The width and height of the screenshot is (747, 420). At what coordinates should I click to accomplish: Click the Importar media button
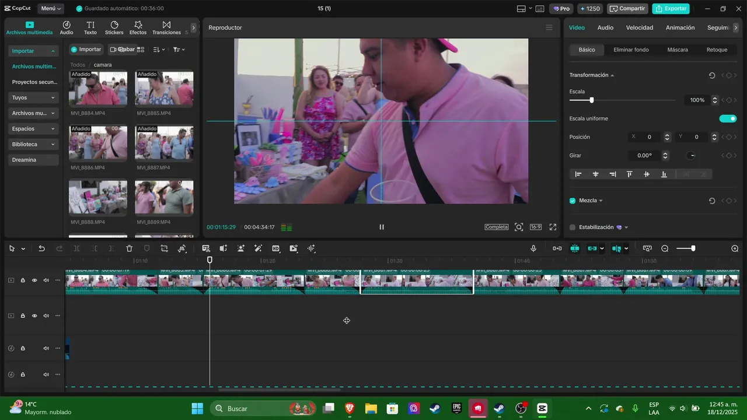coord(86,50)
